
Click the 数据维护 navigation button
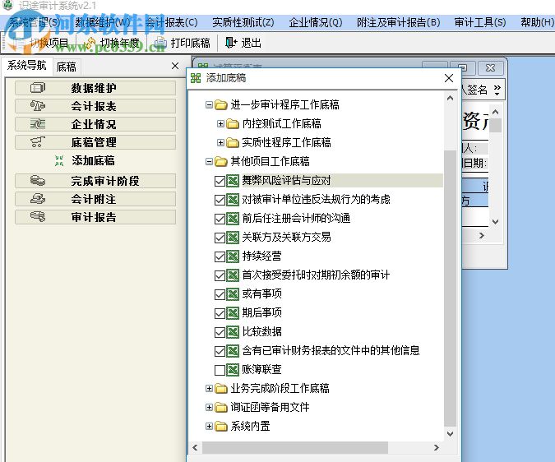95,88
